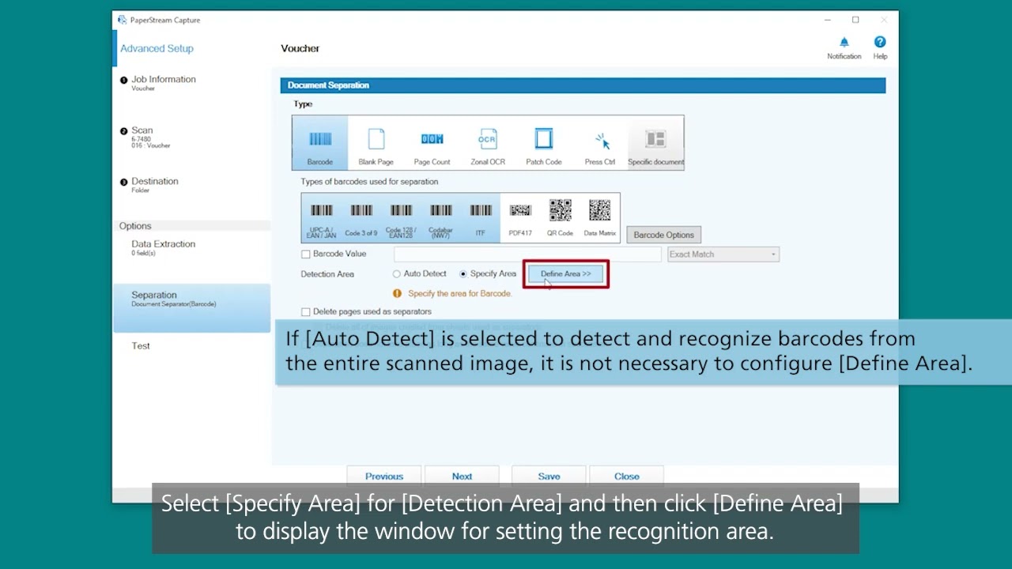Screen dimensions: 1012x569
Task: Enable Data Matrix barcode type
Action: pyautogui.click(x=599, y=217)
